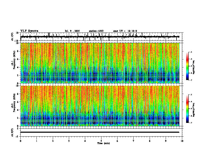Click the 'ch.1(V)' axis label
205x158 pixels.
pos(12,37)
